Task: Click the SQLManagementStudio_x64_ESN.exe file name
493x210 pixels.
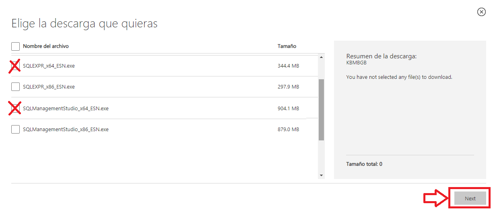Action: click(x=66, y=108)
